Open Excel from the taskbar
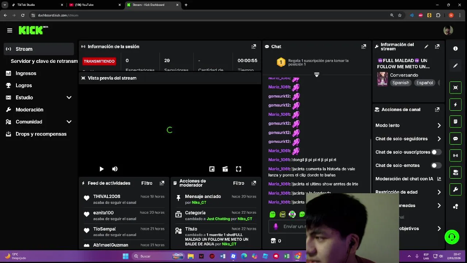Image resolution: width=467 pixels, height=263 pixels. pos(287,256)
